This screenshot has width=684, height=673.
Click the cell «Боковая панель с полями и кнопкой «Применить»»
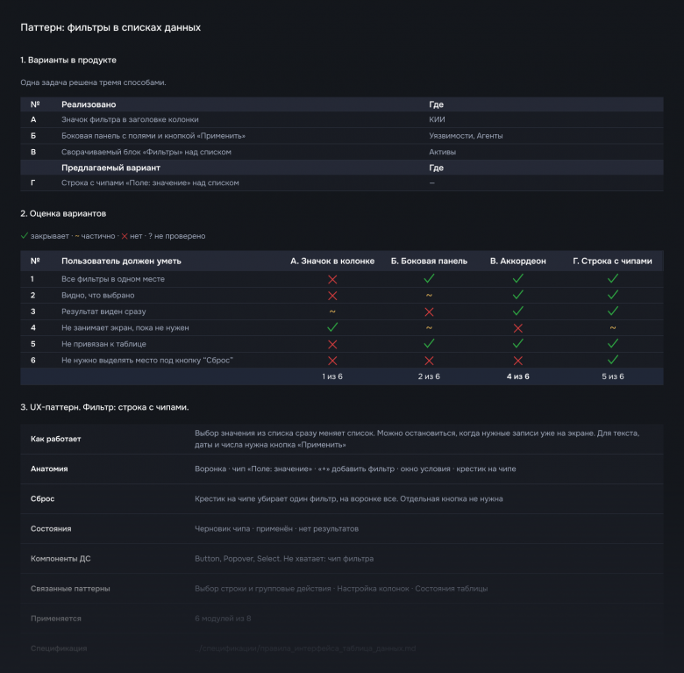pyautogui.click(x=153, y=136)
